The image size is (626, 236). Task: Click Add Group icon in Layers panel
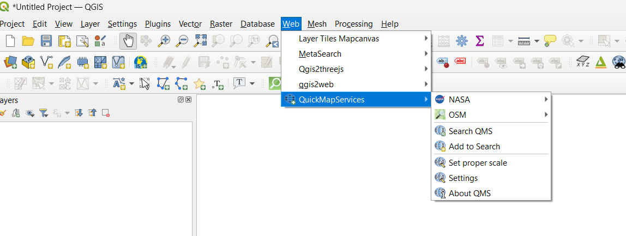point(16,113)
